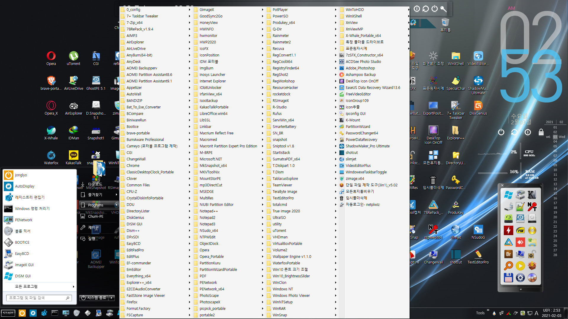The height and width of the screenshot is (319, 568).
Task: Click the program search input field
Action: [39, 298]
